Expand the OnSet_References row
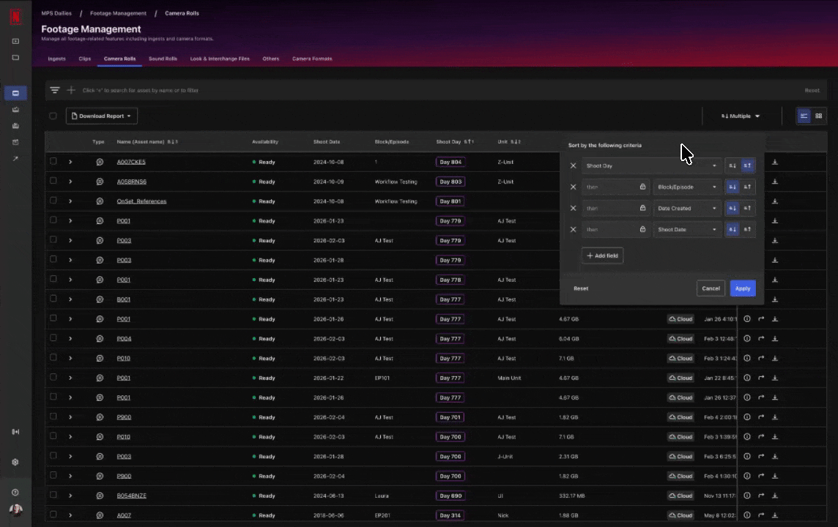Screen dimensions: 838x527 click(70, 201)
